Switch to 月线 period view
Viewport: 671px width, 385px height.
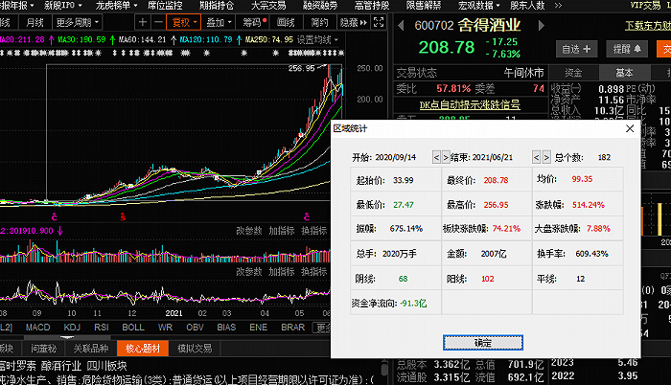tap(35, 22)
